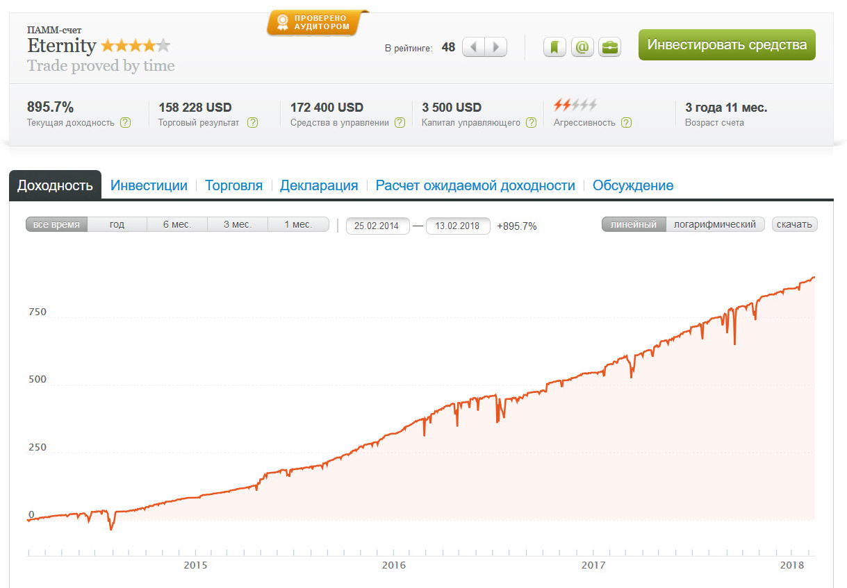Click Инвестировать средства button
Viewport: 847px width, 588px height.
click(x=727, y=44)
